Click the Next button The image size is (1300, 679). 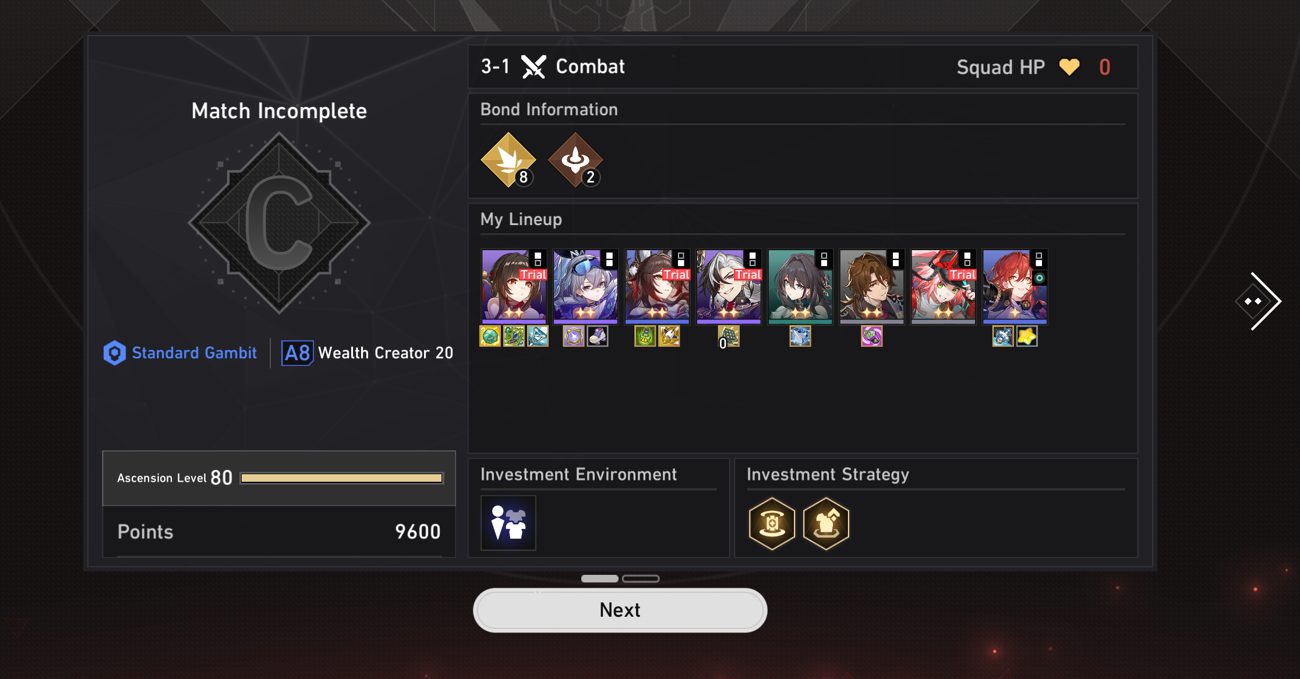tap(620, 610)
